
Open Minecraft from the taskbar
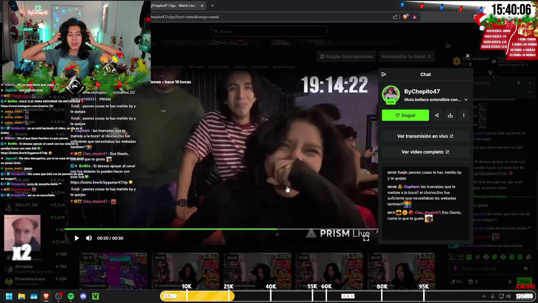[x=95, y=296]
